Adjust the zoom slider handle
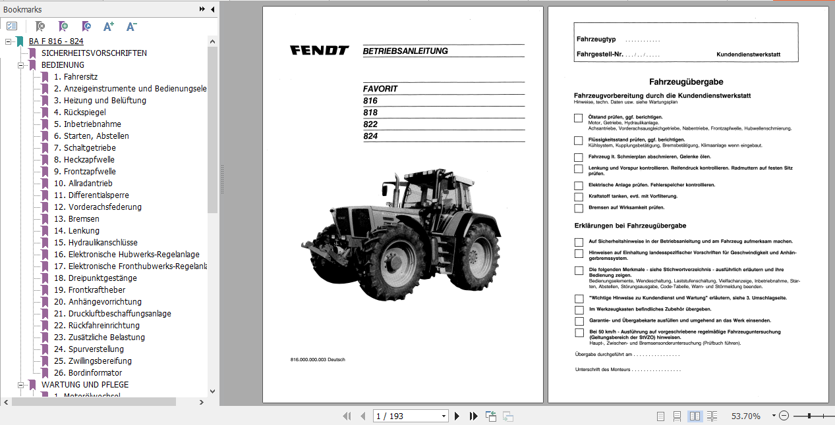 (809, 416)
